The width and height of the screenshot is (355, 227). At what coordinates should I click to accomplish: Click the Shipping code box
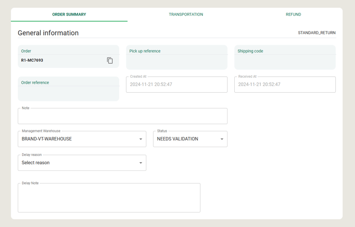click(x=285, y=57)
